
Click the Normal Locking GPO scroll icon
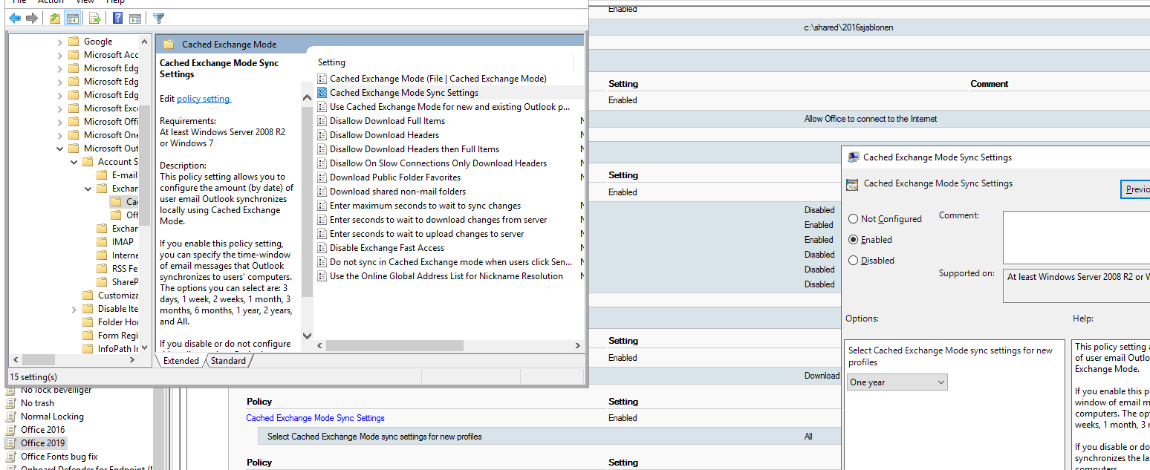pos(11,417)
